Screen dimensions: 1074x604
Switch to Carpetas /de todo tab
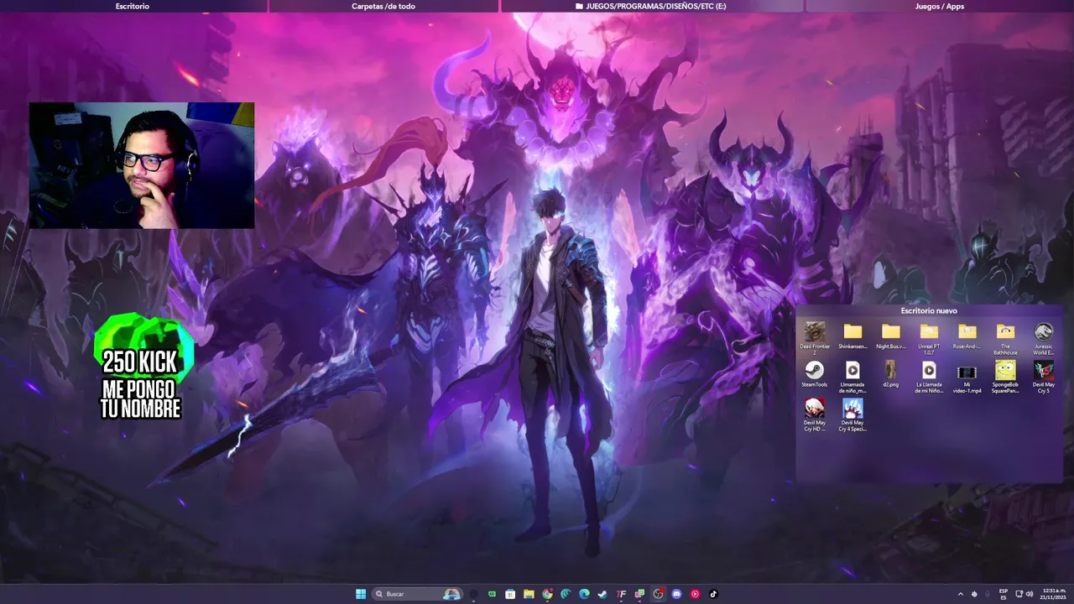tap(383, 6)
